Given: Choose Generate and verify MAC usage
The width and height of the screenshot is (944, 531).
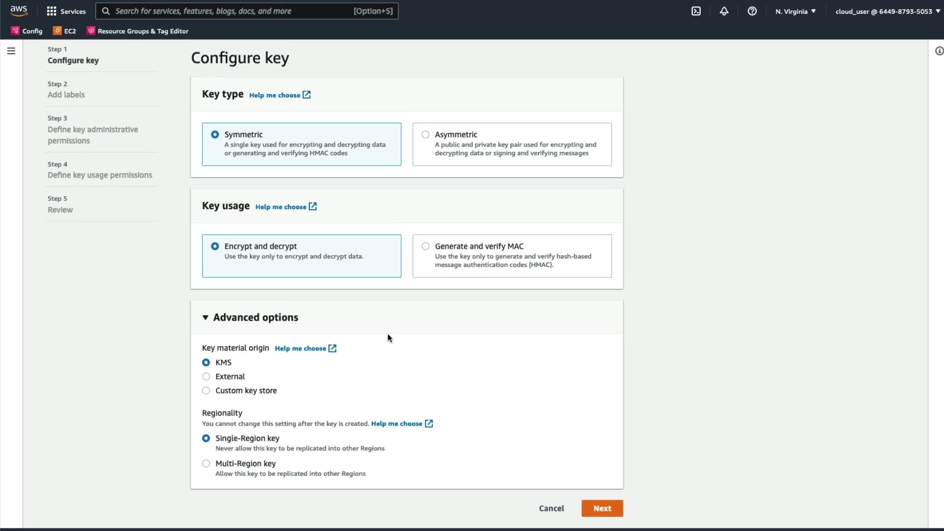Looking at the screenshot, I should pos(425,246).
